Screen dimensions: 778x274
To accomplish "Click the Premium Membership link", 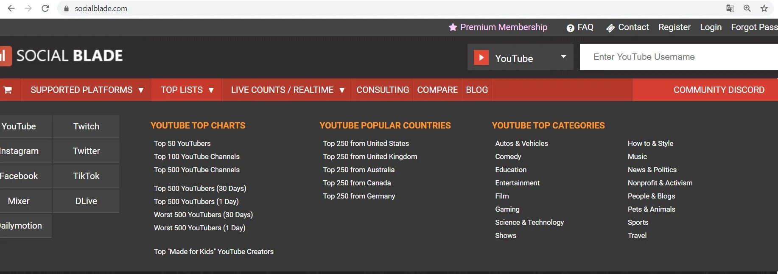I will tap(504, 27).
